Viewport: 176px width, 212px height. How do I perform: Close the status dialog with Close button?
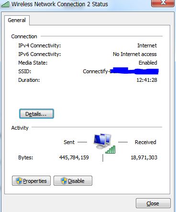click(x=153, y=203)
